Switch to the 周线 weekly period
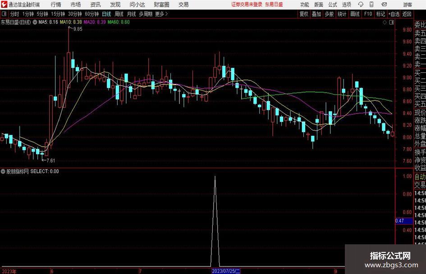Screen dimensions: 426x274 pos(119,14)
